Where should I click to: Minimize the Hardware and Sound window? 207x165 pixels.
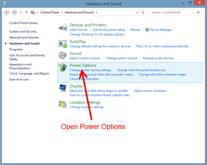point(183,3)
